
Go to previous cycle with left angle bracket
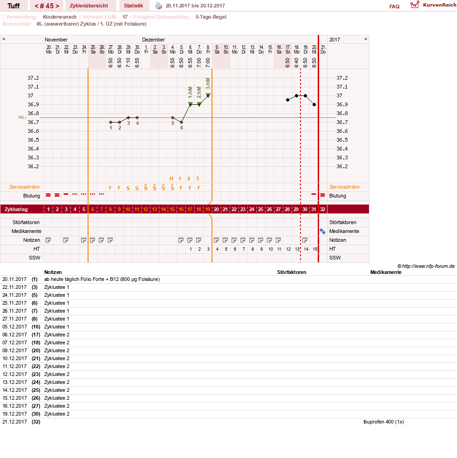pos(36,6)
